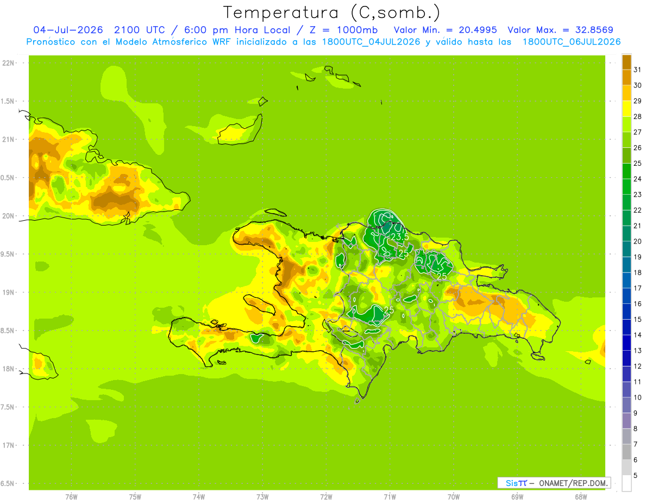Click the number 28 on color scale
Image resolution: width=652 pixels, height=504 pixels.
[x=638, y=116]
